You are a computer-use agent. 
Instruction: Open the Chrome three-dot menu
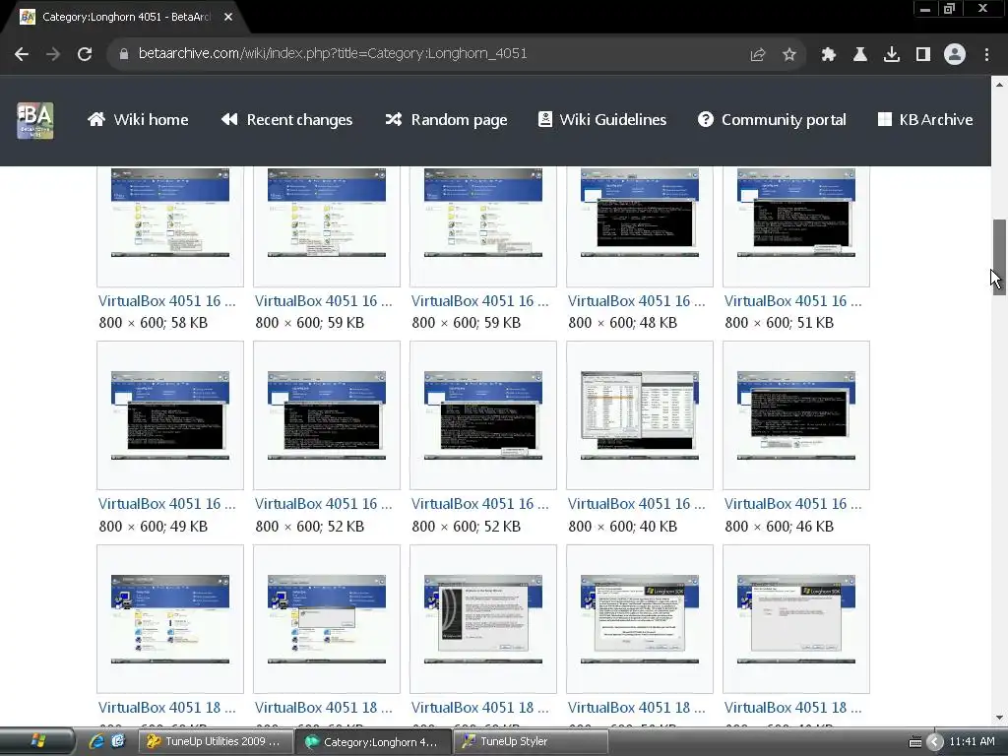point(986,55)
